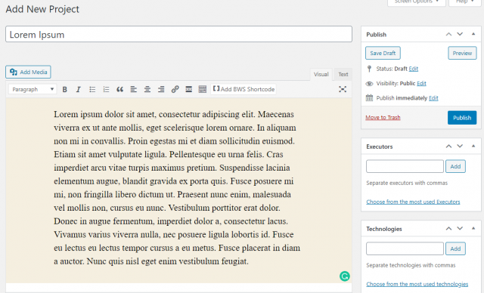Move Publish box down
The width and height of the screenshot is (484, 293).
[460, 34]
